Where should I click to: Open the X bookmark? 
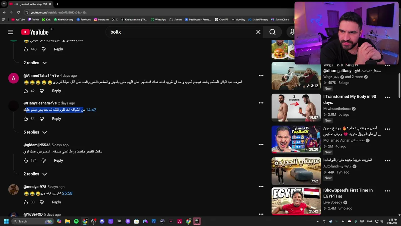[115, 19]
